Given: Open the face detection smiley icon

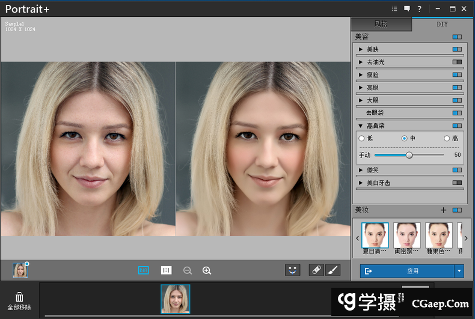Looking at the screenshot, I should click(292, 270).
